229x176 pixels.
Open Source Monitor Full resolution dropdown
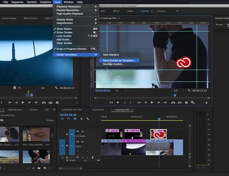pos(46,88)
